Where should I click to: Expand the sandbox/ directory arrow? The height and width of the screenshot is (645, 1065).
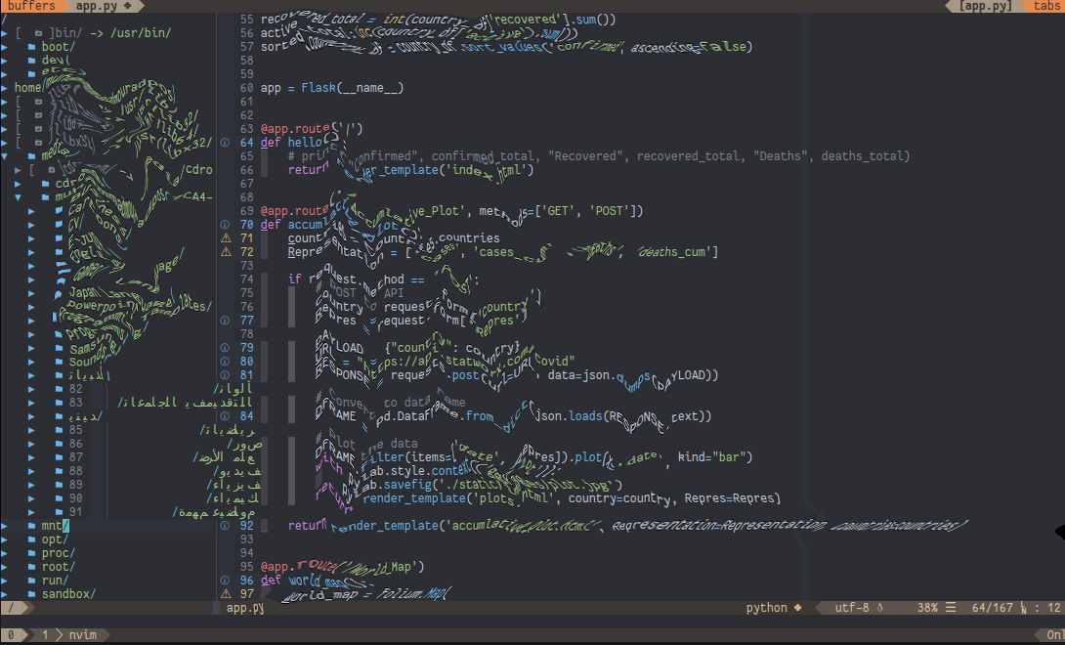coord(4,594)
